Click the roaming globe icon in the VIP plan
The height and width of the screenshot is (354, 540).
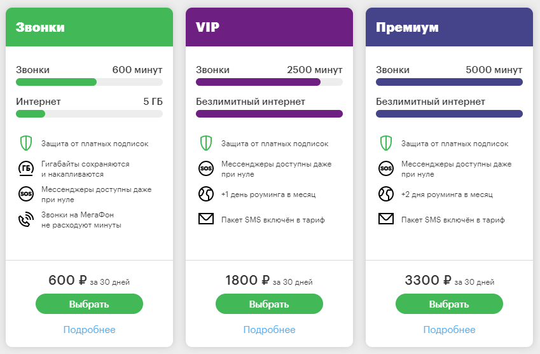[206, 194]
